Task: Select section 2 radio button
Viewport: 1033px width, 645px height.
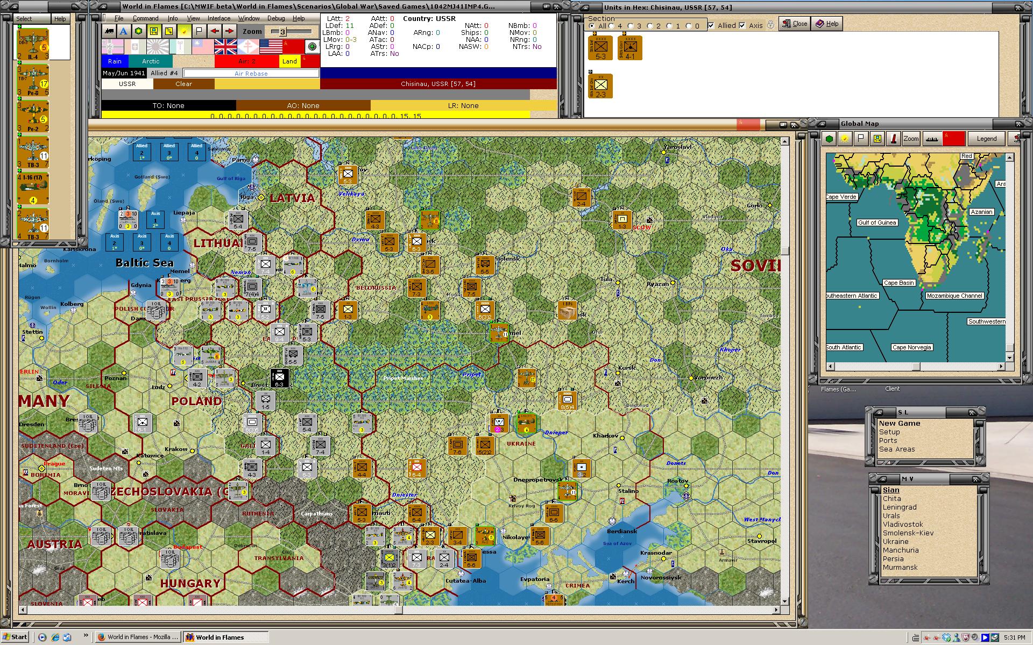Action: coord(650,26)
